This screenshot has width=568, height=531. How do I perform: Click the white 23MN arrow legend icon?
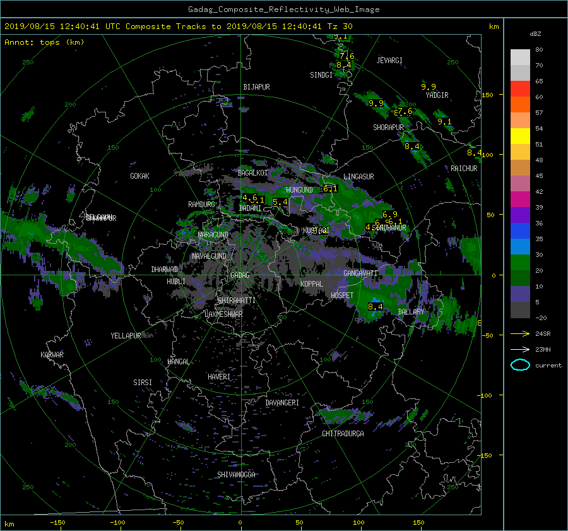coord(520,349)
